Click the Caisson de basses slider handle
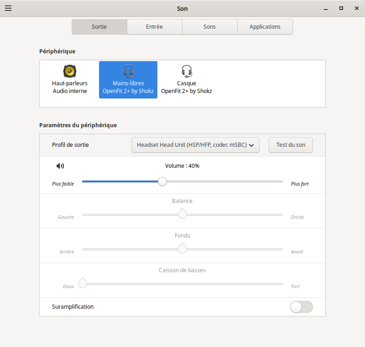 83,283
